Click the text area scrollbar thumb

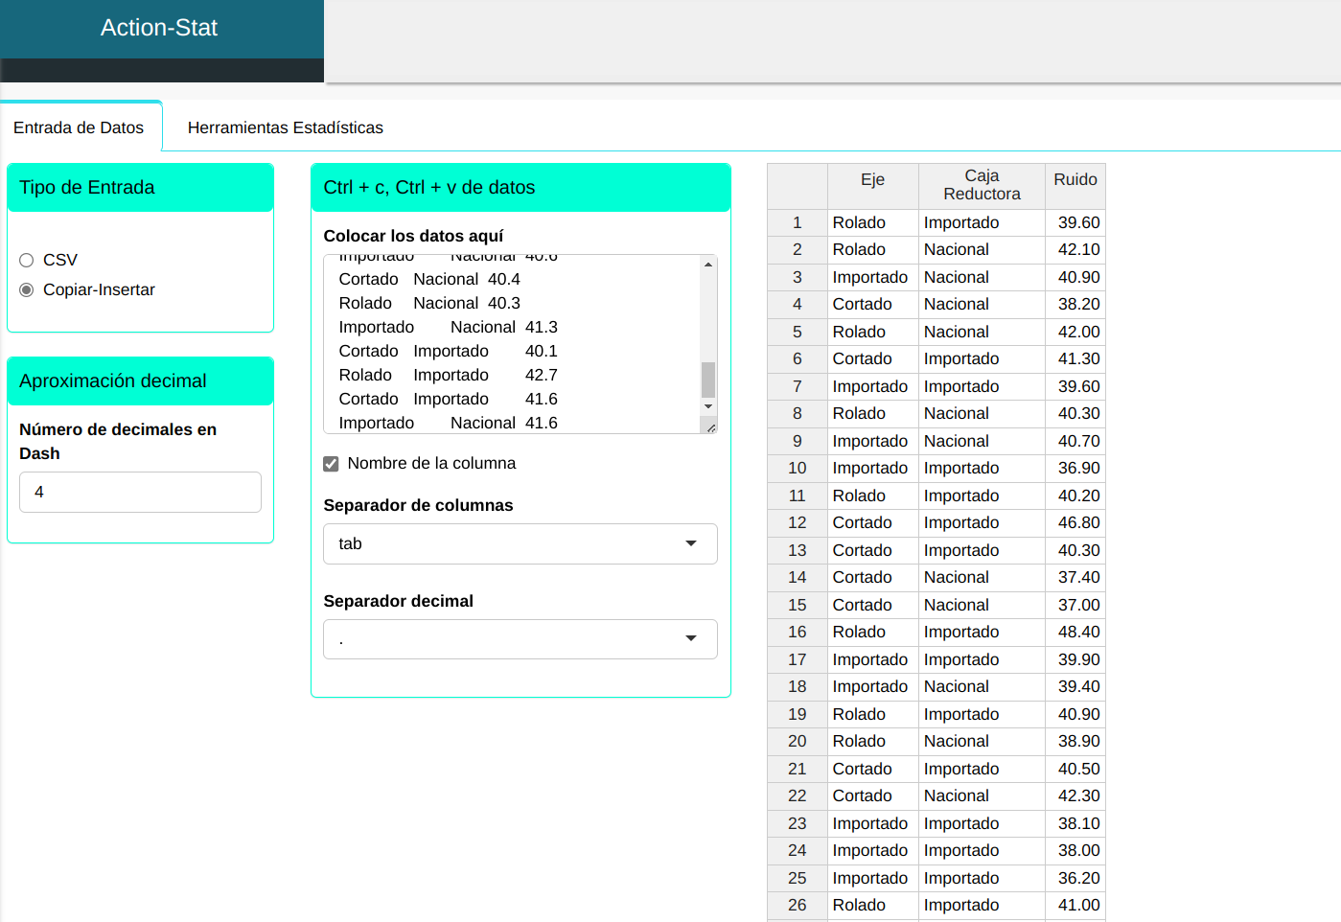coord(708,380)
